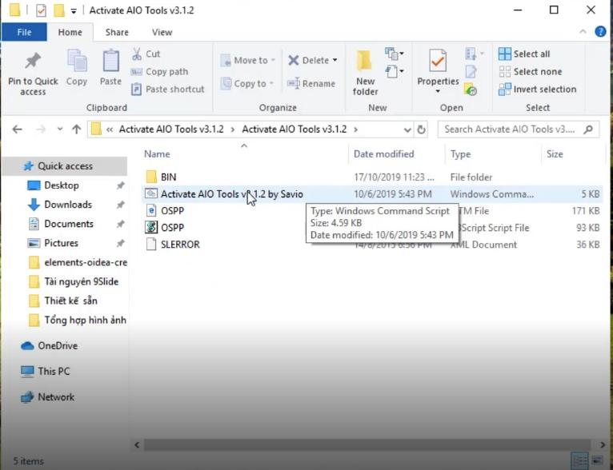Click Select none
Viewport: 613px width, 470px height.
pyautogui.click(x=531, y=72)
